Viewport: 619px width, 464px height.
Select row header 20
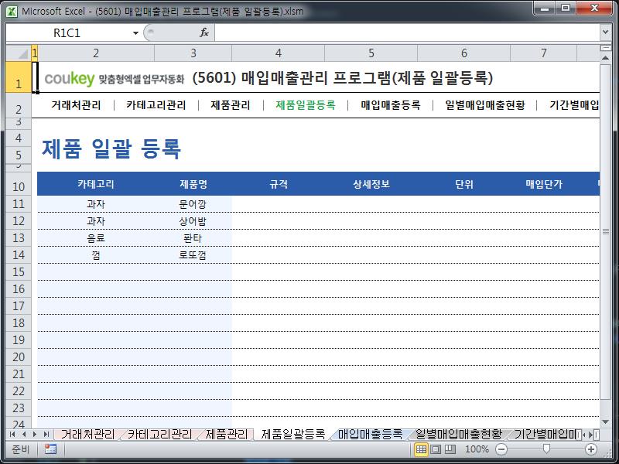point(19,357)
